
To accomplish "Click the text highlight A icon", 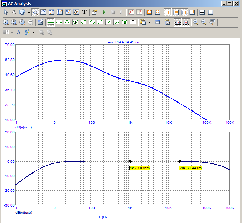I will pos(27,32).
